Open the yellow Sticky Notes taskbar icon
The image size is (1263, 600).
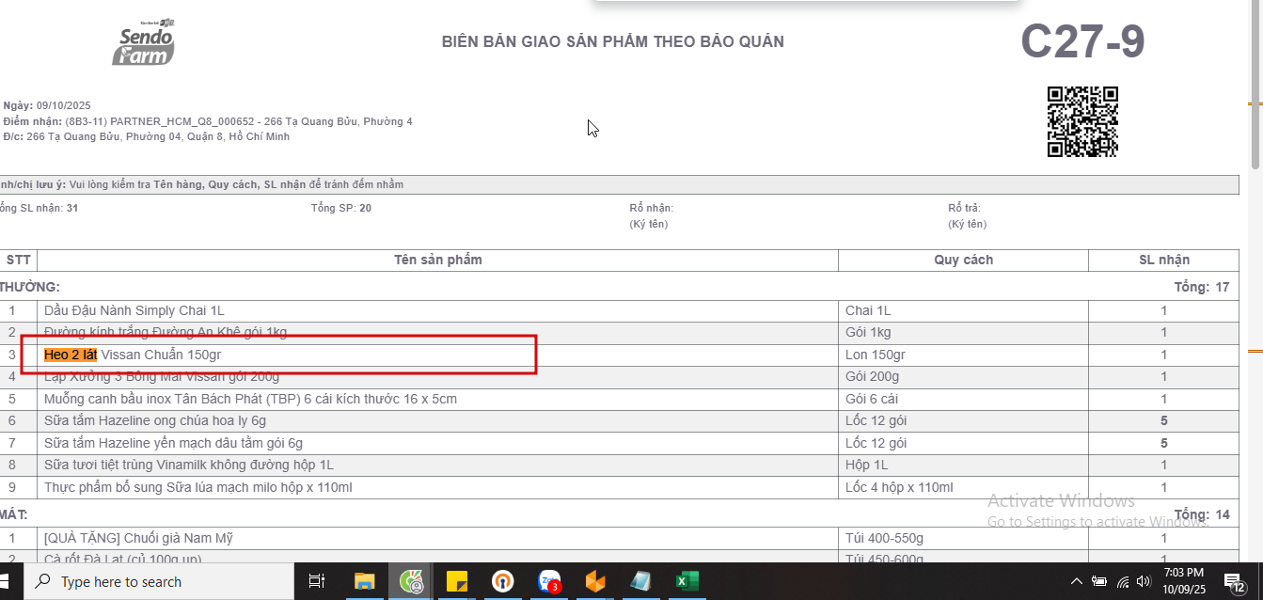pos(457,582)
